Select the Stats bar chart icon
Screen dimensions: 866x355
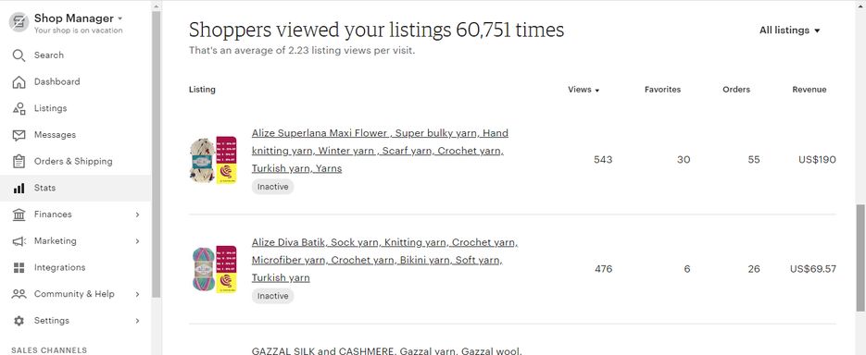19,188
